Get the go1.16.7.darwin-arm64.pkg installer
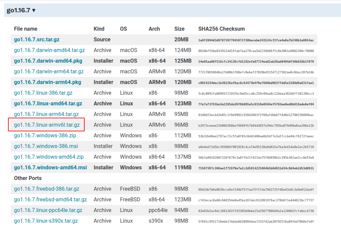 48,82
